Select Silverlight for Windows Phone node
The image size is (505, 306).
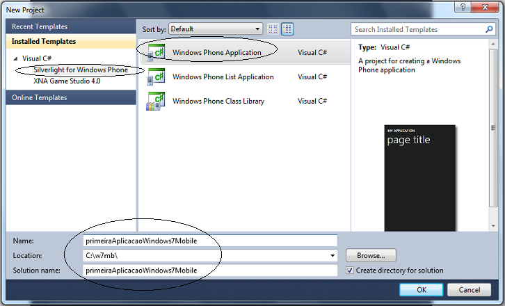(81, 70)
